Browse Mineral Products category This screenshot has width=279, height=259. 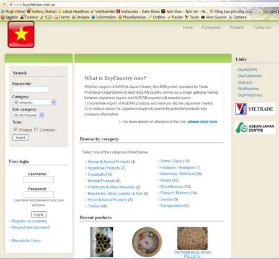pos(101,181)
